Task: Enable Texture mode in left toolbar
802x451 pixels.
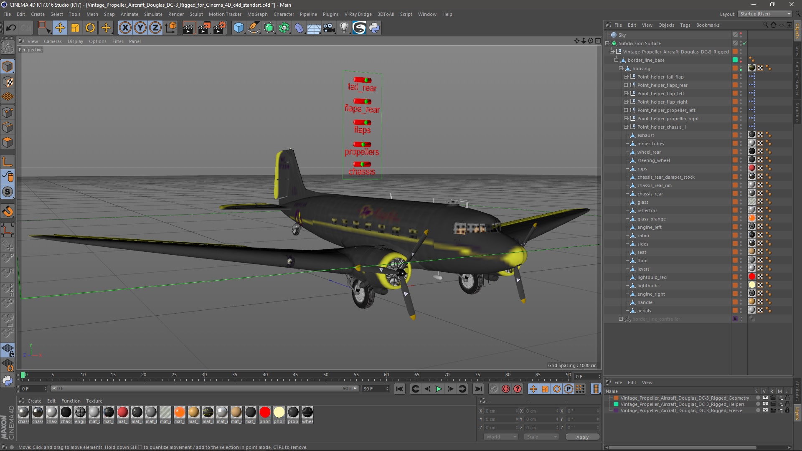Action: coord(8,82)
